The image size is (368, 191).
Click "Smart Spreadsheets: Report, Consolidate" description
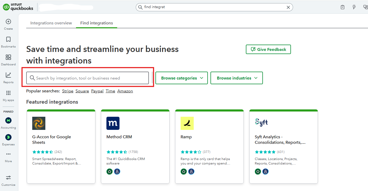point(57,161)
